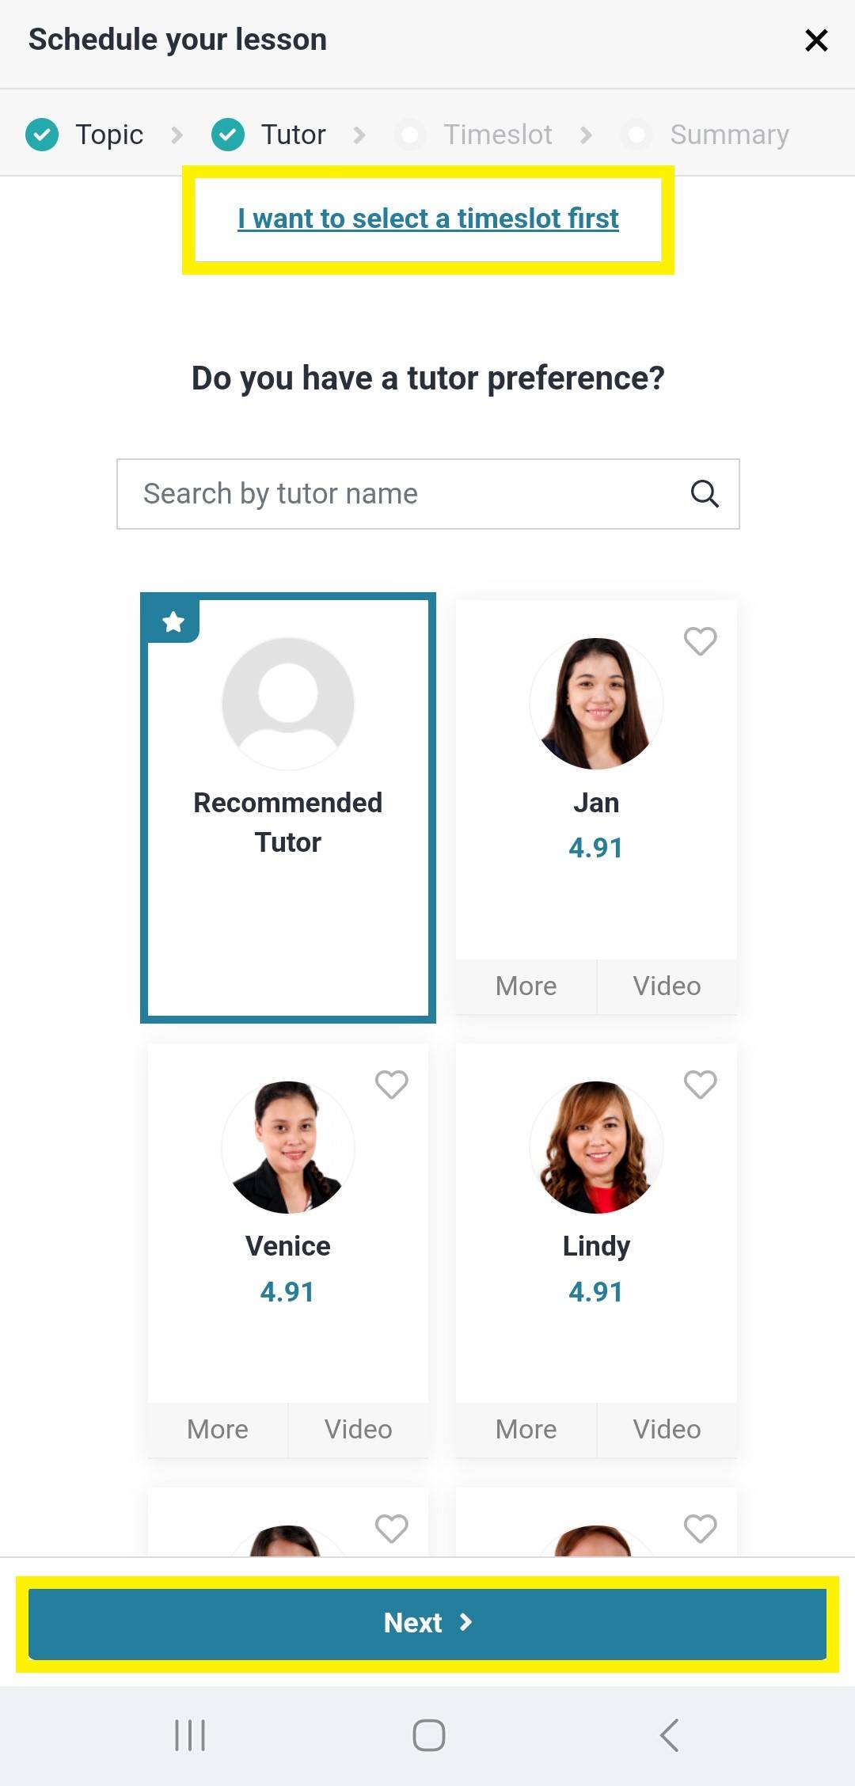The image size is (855, 1786).
Task: Show More details for Jan
Action: tap(526, 986)
